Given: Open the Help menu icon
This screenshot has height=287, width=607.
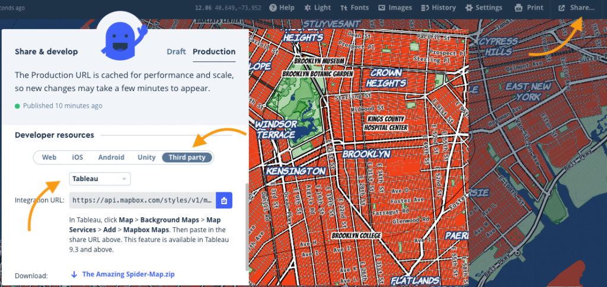Looking at the screenshot, I should coord(273,8).
